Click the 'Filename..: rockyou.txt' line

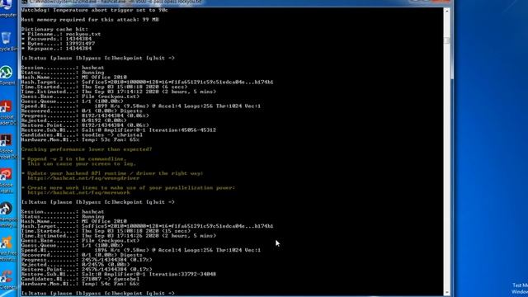click(x=61, y=34)
